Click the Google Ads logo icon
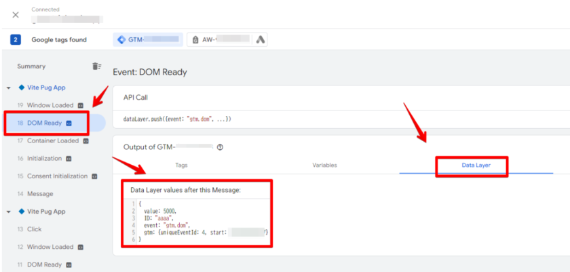Viewport: 570px width, 272px height. pos(259,39)
